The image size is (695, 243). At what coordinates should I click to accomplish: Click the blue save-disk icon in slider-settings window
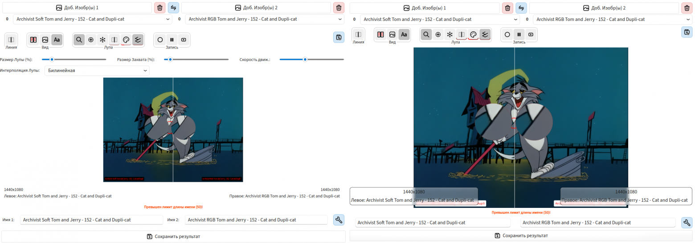(339, 37)
